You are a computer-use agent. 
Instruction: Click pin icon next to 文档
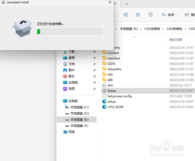pos(95,64)
